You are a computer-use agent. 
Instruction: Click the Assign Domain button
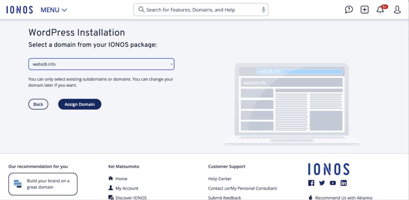tap(79, 104)
